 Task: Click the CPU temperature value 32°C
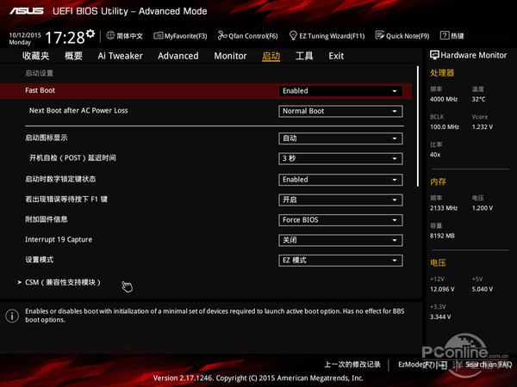click(x=478, y=99)
